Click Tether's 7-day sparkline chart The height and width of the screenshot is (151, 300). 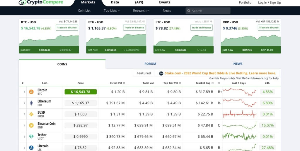coord(239,136)
